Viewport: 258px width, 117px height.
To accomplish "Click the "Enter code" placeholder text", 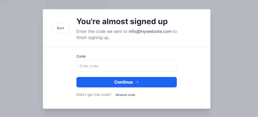I will click(x=89, y=66).
